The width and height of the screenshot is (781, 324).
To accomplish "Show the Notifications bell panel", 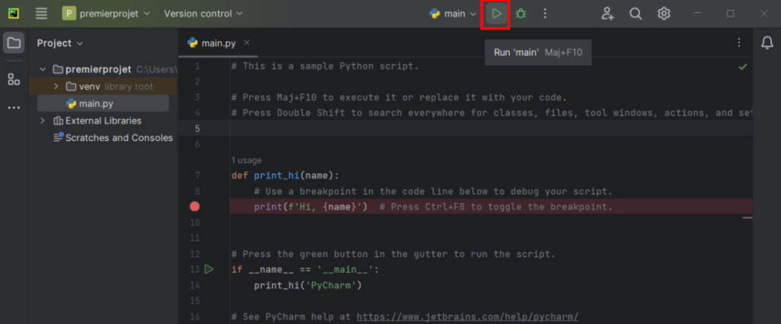I will tap(767, 43).
